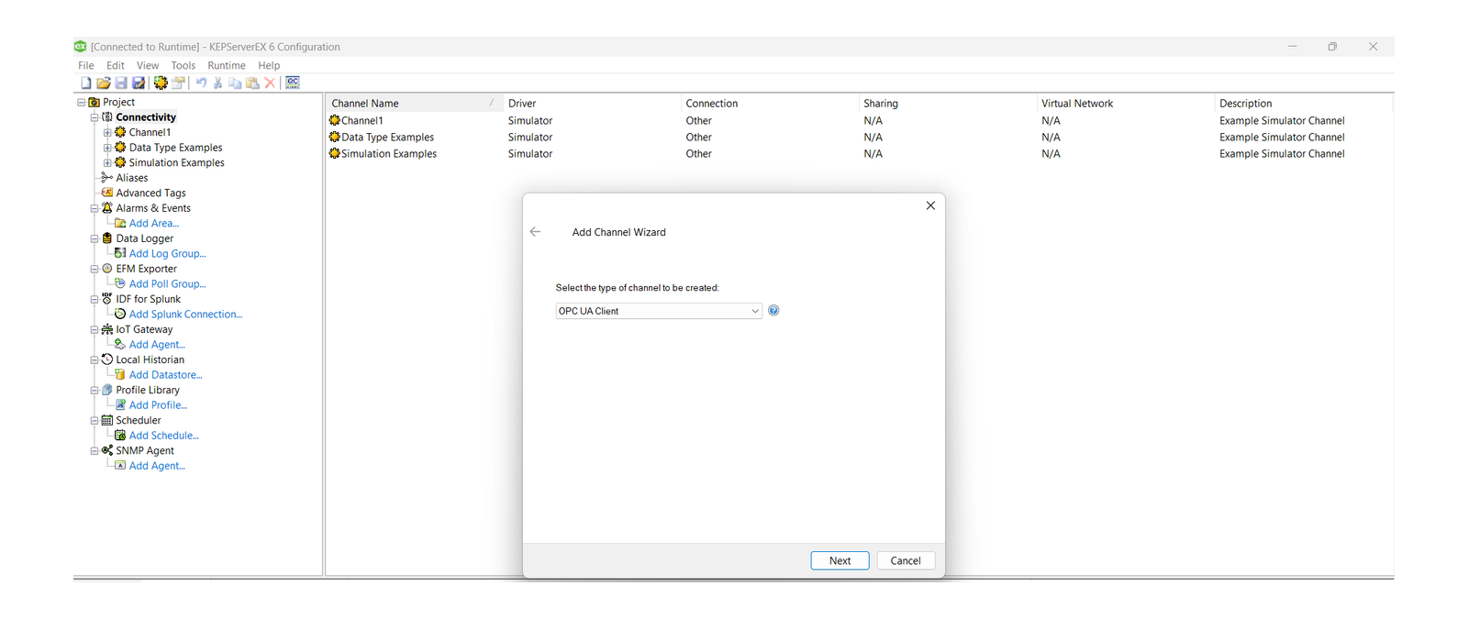Click the Add Schedule... link

tap(163, 436)
